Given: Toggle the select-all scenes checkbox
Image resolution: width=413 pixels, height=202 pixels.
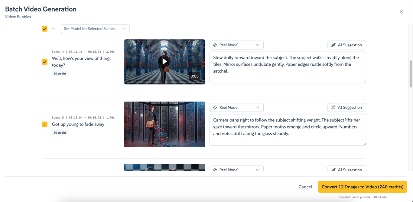Looking at the screenshot, I should point(44,29).
